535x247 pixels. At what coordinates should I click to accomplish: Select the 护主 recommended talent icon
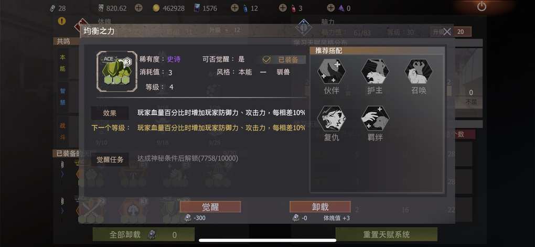click(375, 72)
